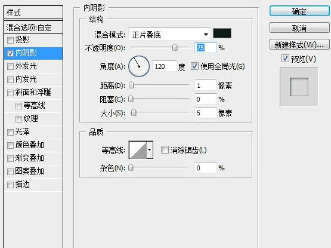The width and height of the screenshot is (331, 248).
Task: Select the 描边 stroke entry
Action: coord(33,185)
